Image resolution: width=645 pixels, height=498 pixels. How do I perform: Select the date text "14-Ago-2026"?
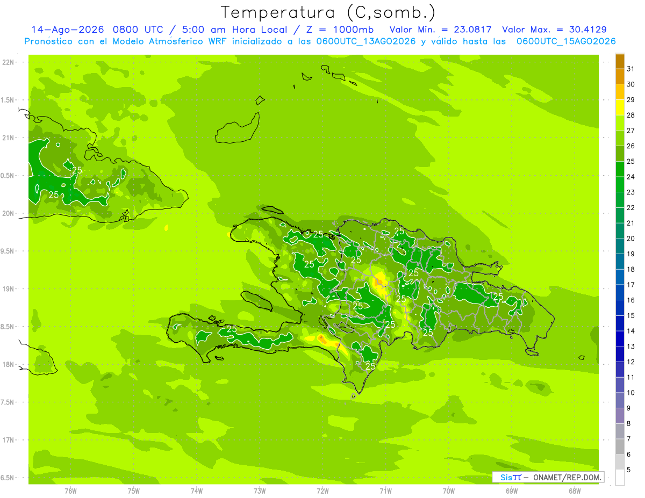click(x=67, y=30)
